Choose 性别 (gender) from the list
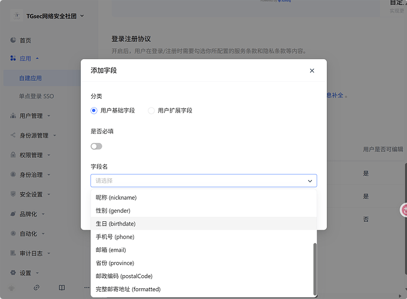The height and width of the screenshot is (299, 407). [x=203, y=210]
